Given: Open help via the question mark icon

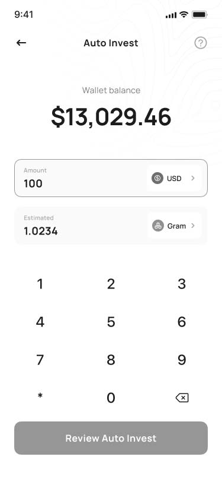Looking at the screenshot, I should click(x=201, y=43).
